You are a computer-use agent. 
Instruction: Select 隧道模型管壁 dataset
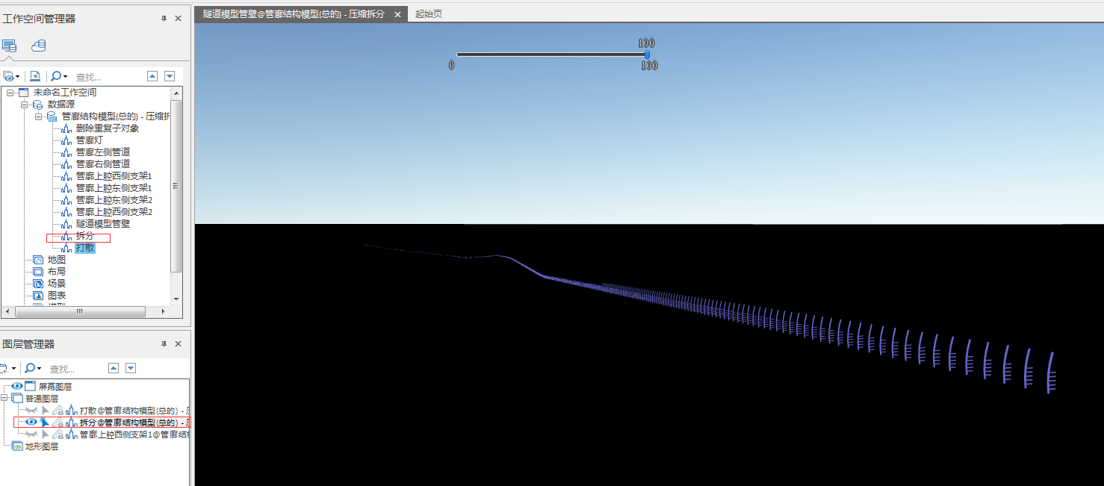pos(102,224)
